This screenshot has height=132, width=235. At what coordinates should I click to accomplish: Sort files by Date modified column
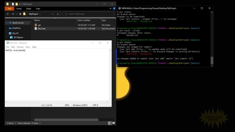point(84,20)
